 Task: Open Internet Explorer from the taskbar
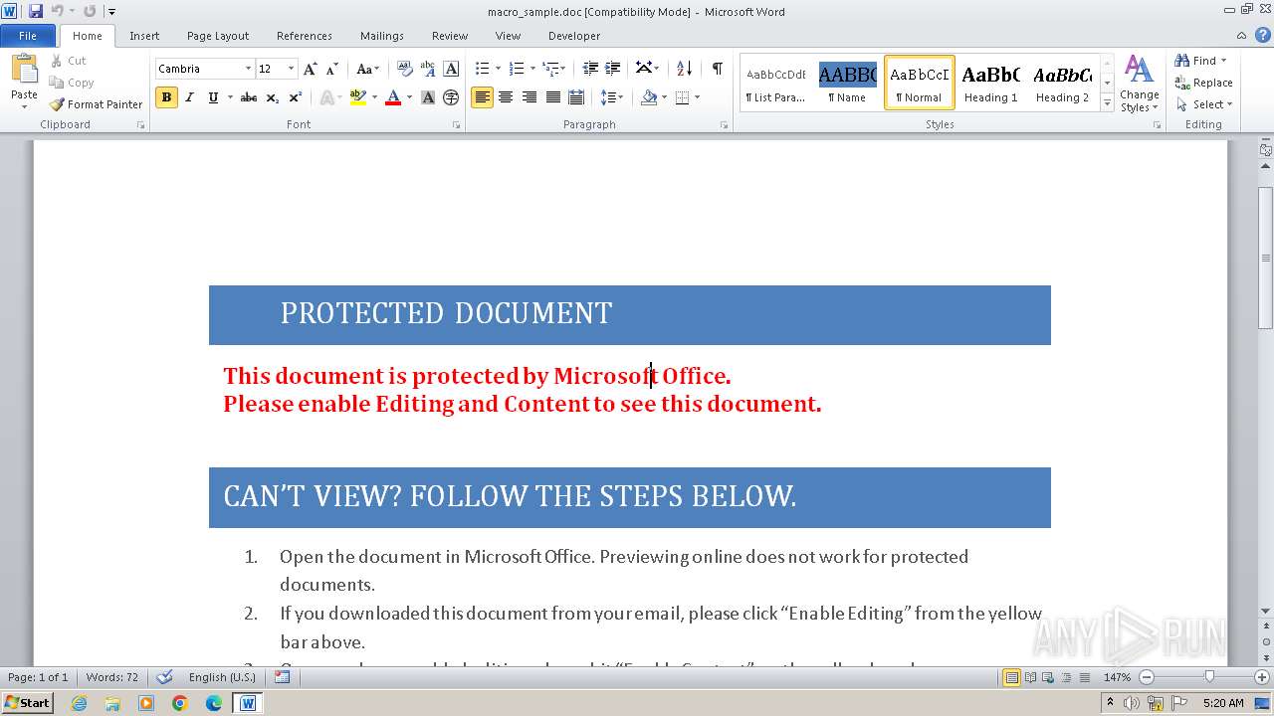pos(79,703)
